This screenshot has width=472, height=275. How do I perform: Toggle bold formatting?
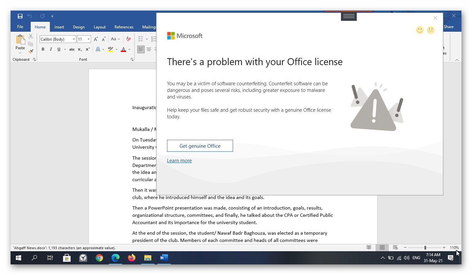[x=43, y=49]
